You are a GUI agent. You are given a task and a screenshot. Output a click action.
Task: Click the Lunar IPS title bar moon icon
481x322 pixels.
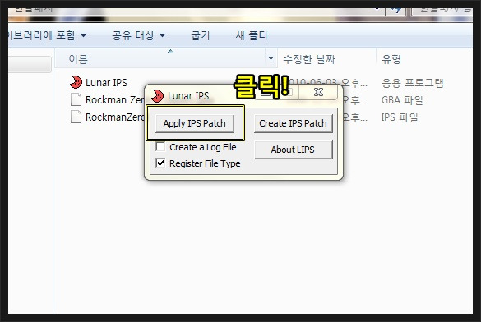click(x=158, y=95)
